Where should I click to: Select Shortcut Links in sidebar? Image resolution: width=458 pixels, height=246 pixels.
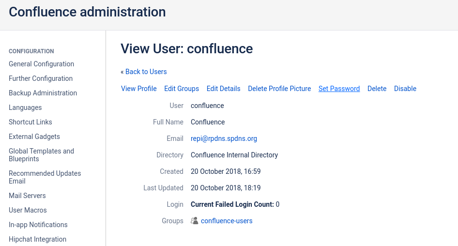pyautogui.click(x=31, y=122)
